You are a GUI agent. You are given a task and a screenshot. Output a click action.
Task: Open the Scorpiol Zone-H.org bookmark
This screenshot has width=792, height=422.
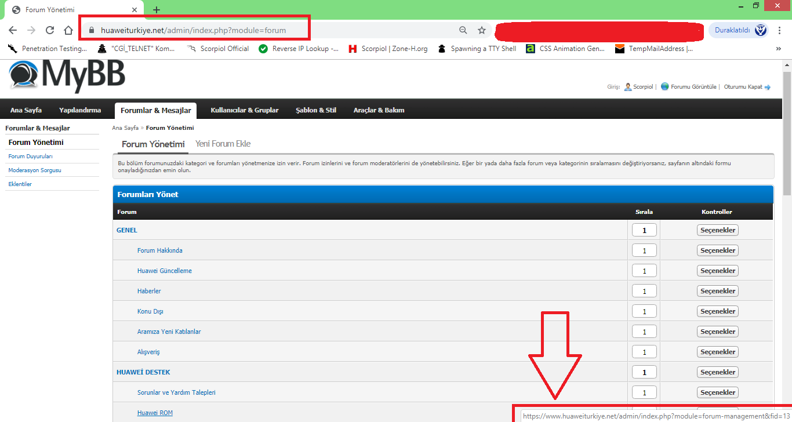coord(388,49)
